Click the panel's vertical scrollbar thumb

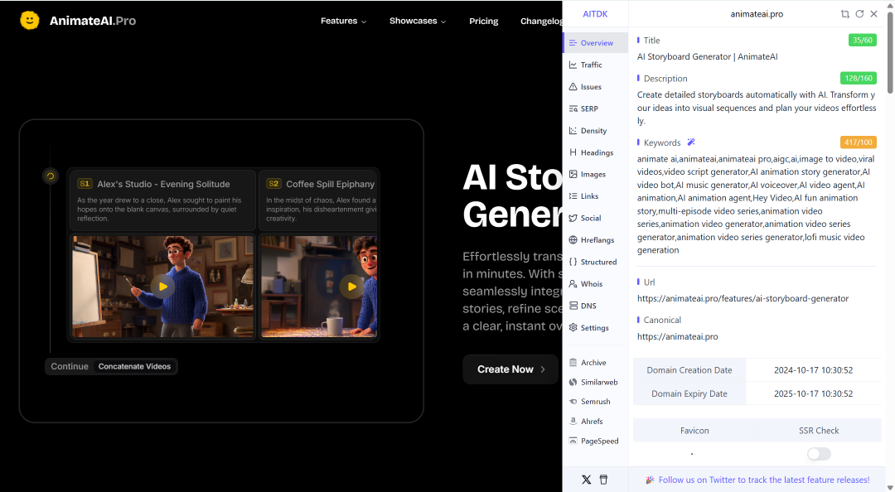(890, 52)
